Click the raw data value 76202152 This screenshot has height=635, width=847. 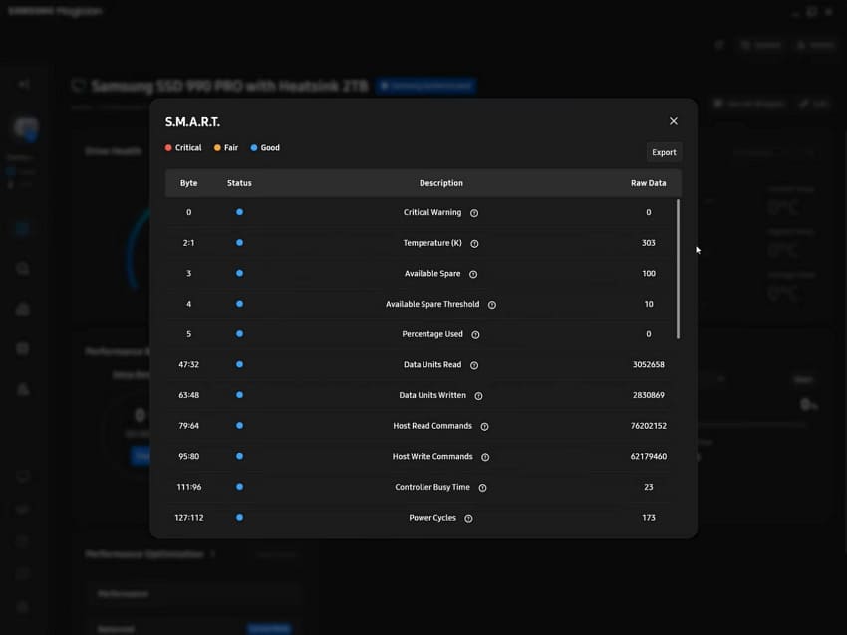tap(649, 426)
